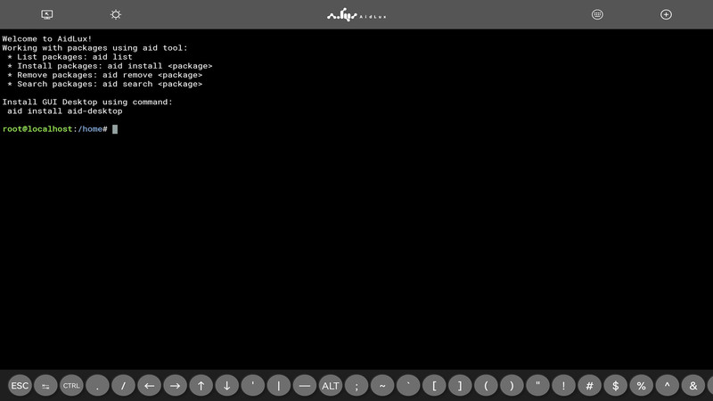Tap the left parenthesis key
713x401 pixels.
click(x=486, y=386)
